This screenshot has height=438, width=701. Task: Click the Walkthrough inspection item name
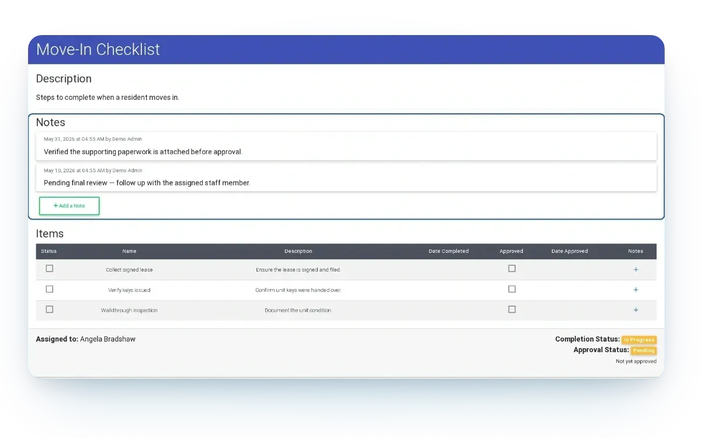point(129,310)
